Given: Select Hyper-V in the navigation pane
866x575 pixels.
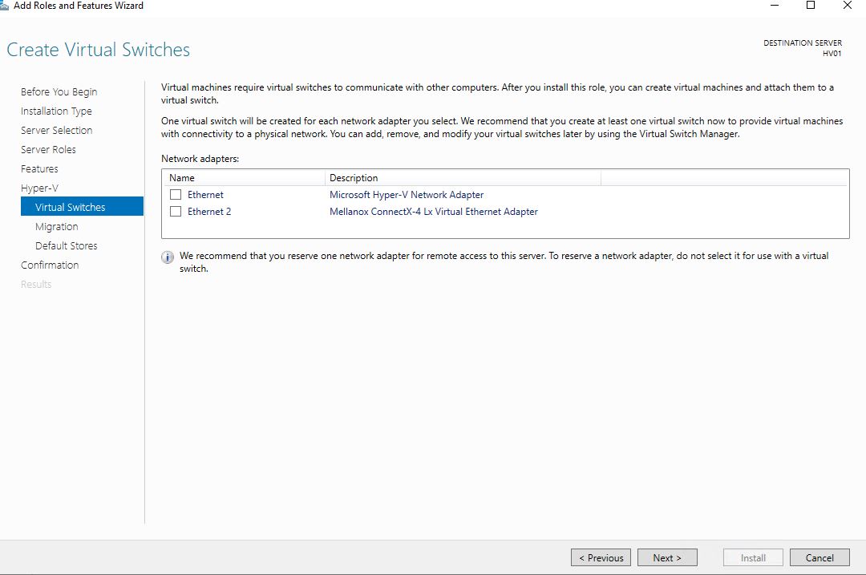Looking at the screenshot, I should 39,188.
